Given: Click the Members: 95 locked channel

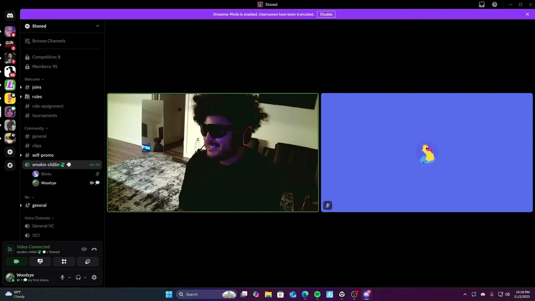Looking at the screenshot, I should (62, 66).
